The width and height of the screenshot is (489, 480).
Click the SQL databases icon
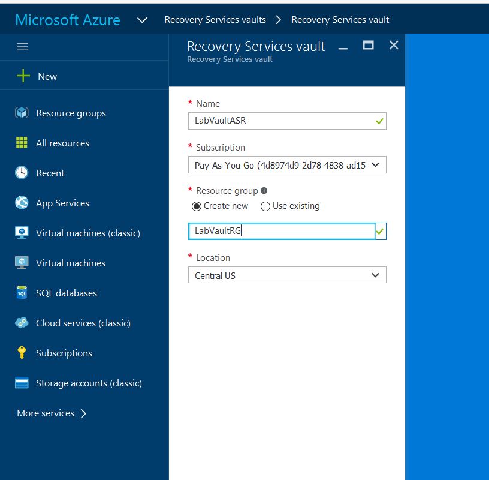click(x=22, y=293)
